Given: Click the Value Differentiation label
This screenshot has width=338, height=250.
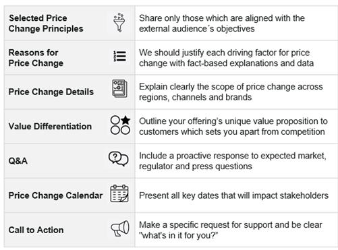Looking at the screenshot, I should [50, 126].
